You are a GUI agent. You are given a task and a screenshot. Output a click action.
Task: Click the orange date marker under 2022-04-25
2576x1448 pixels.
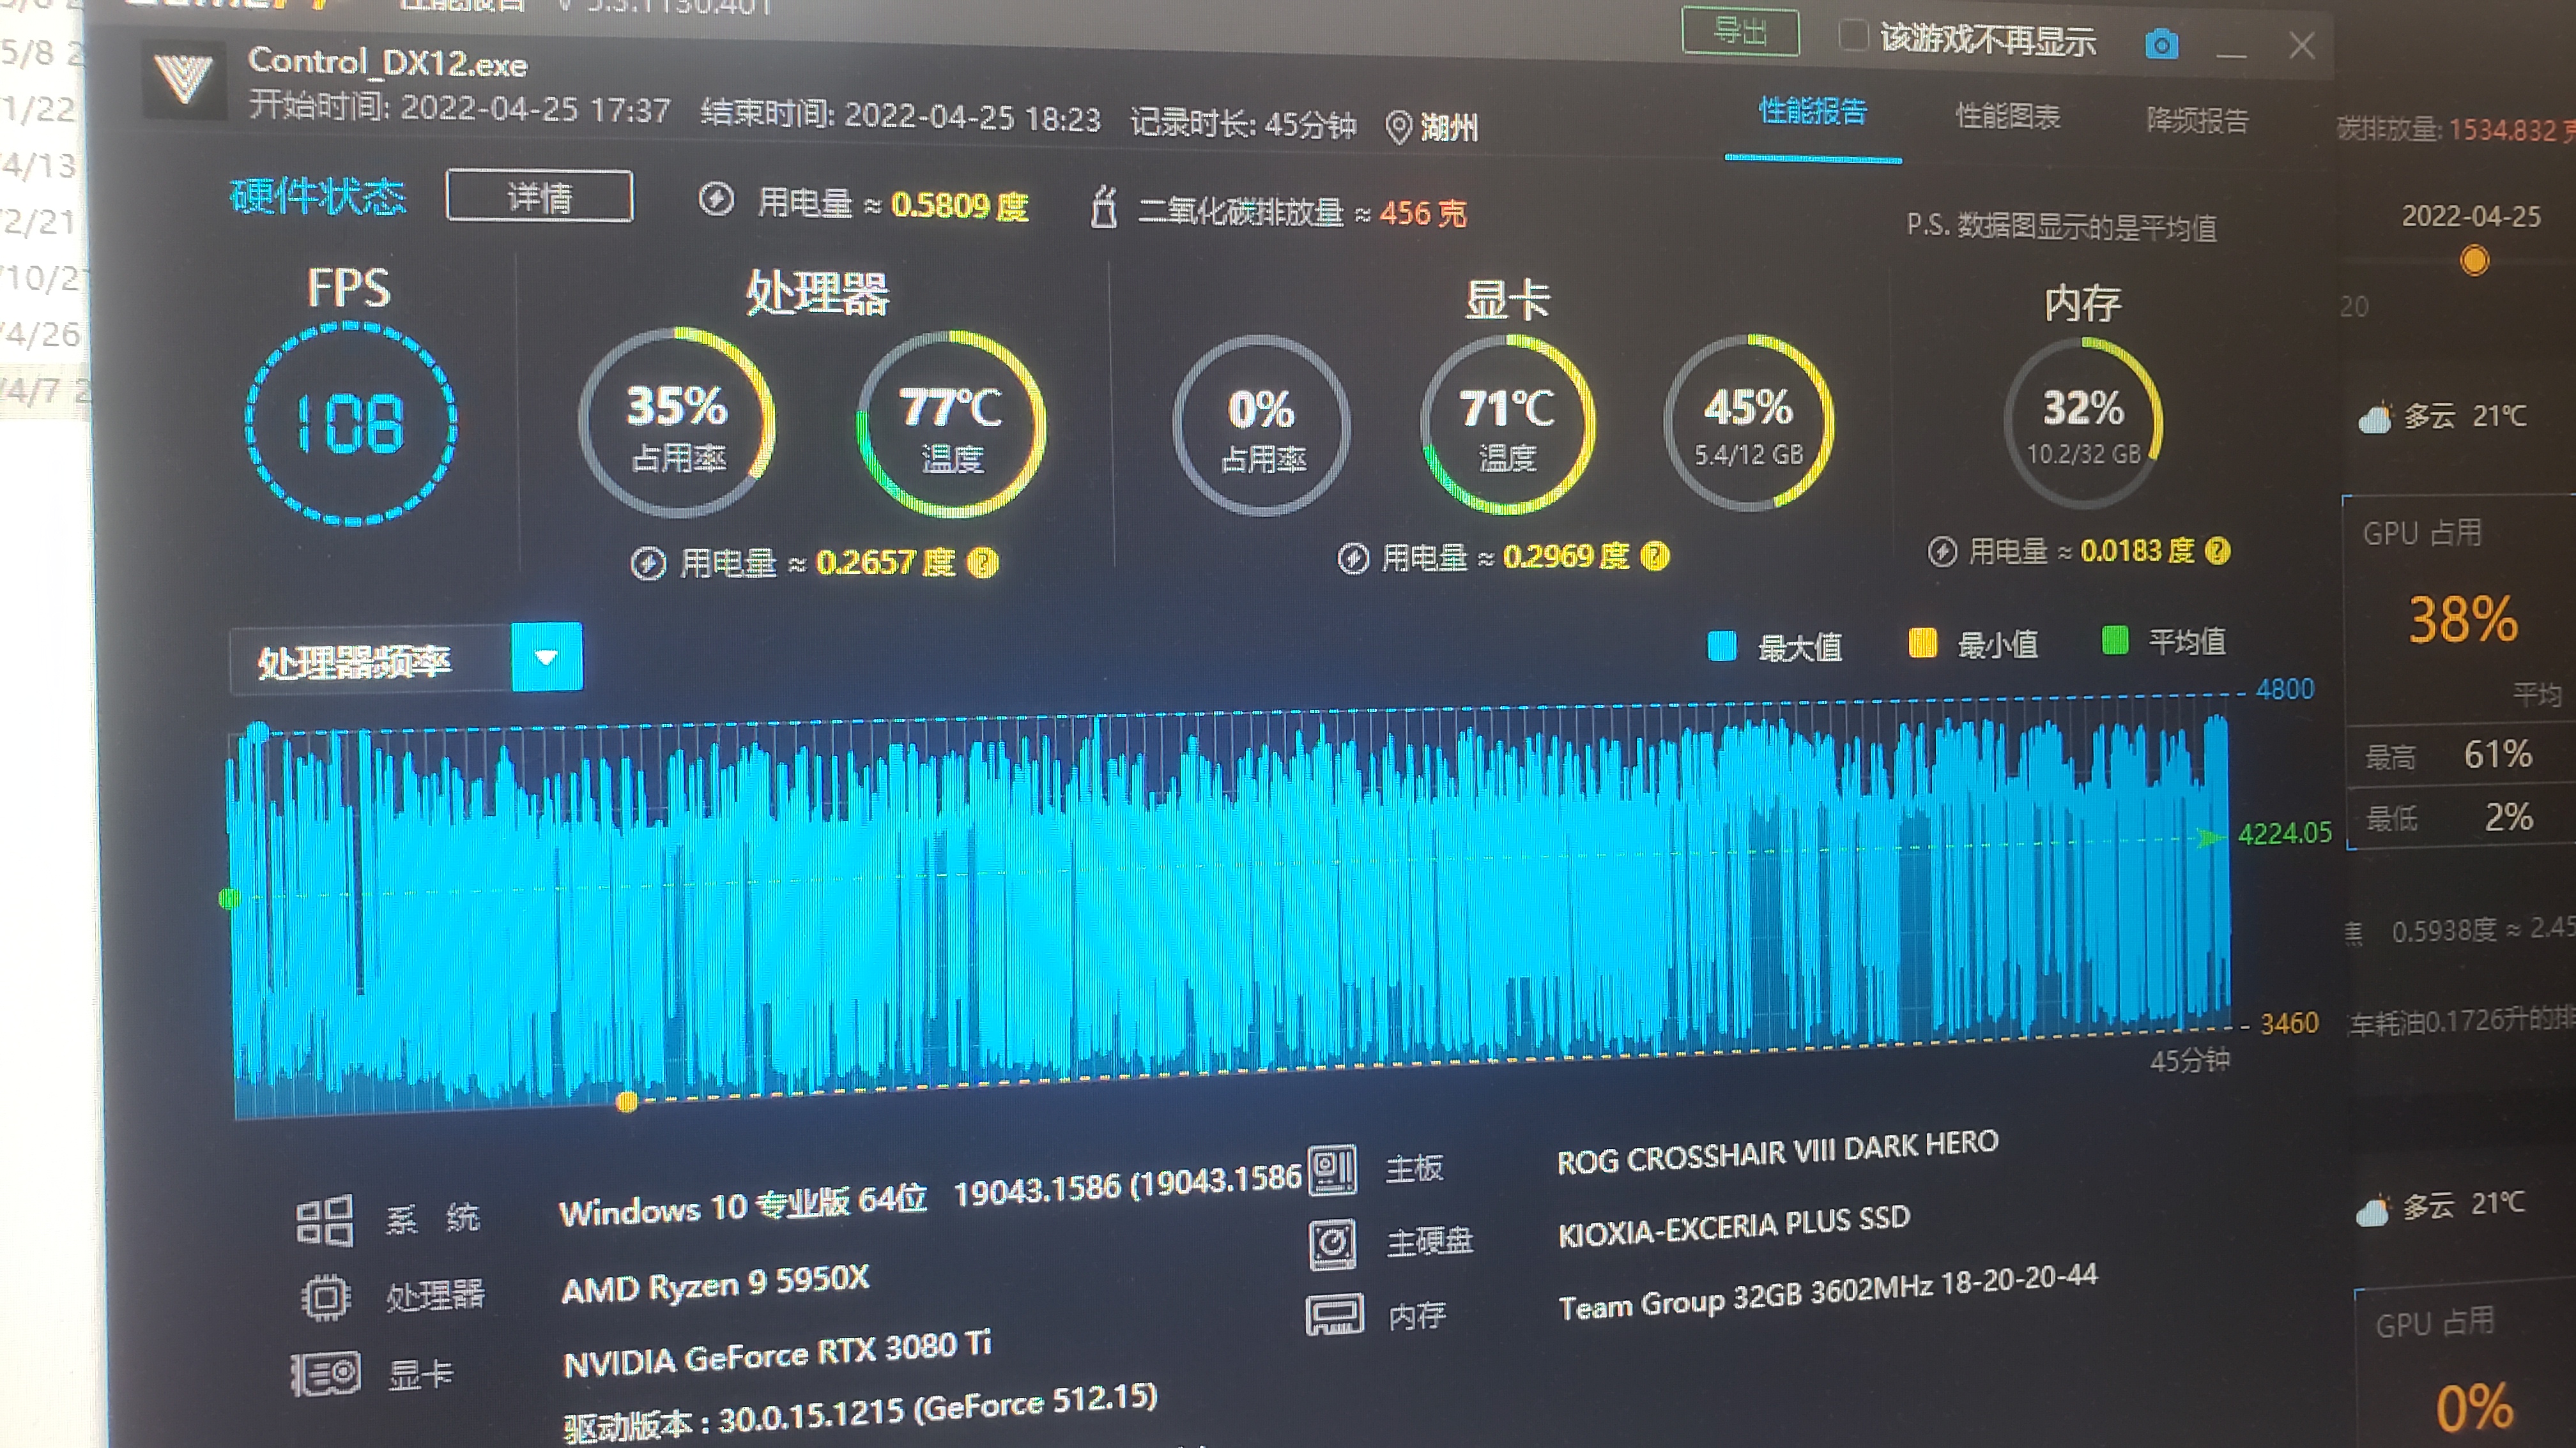point(2474,261)
